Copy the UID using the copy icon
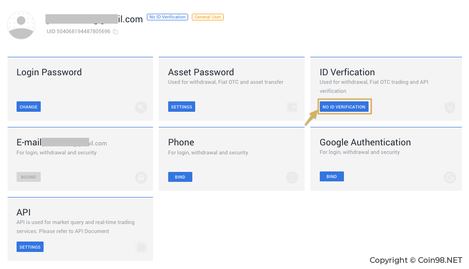Screen dimensions: 469x269 tap(116, 32)
